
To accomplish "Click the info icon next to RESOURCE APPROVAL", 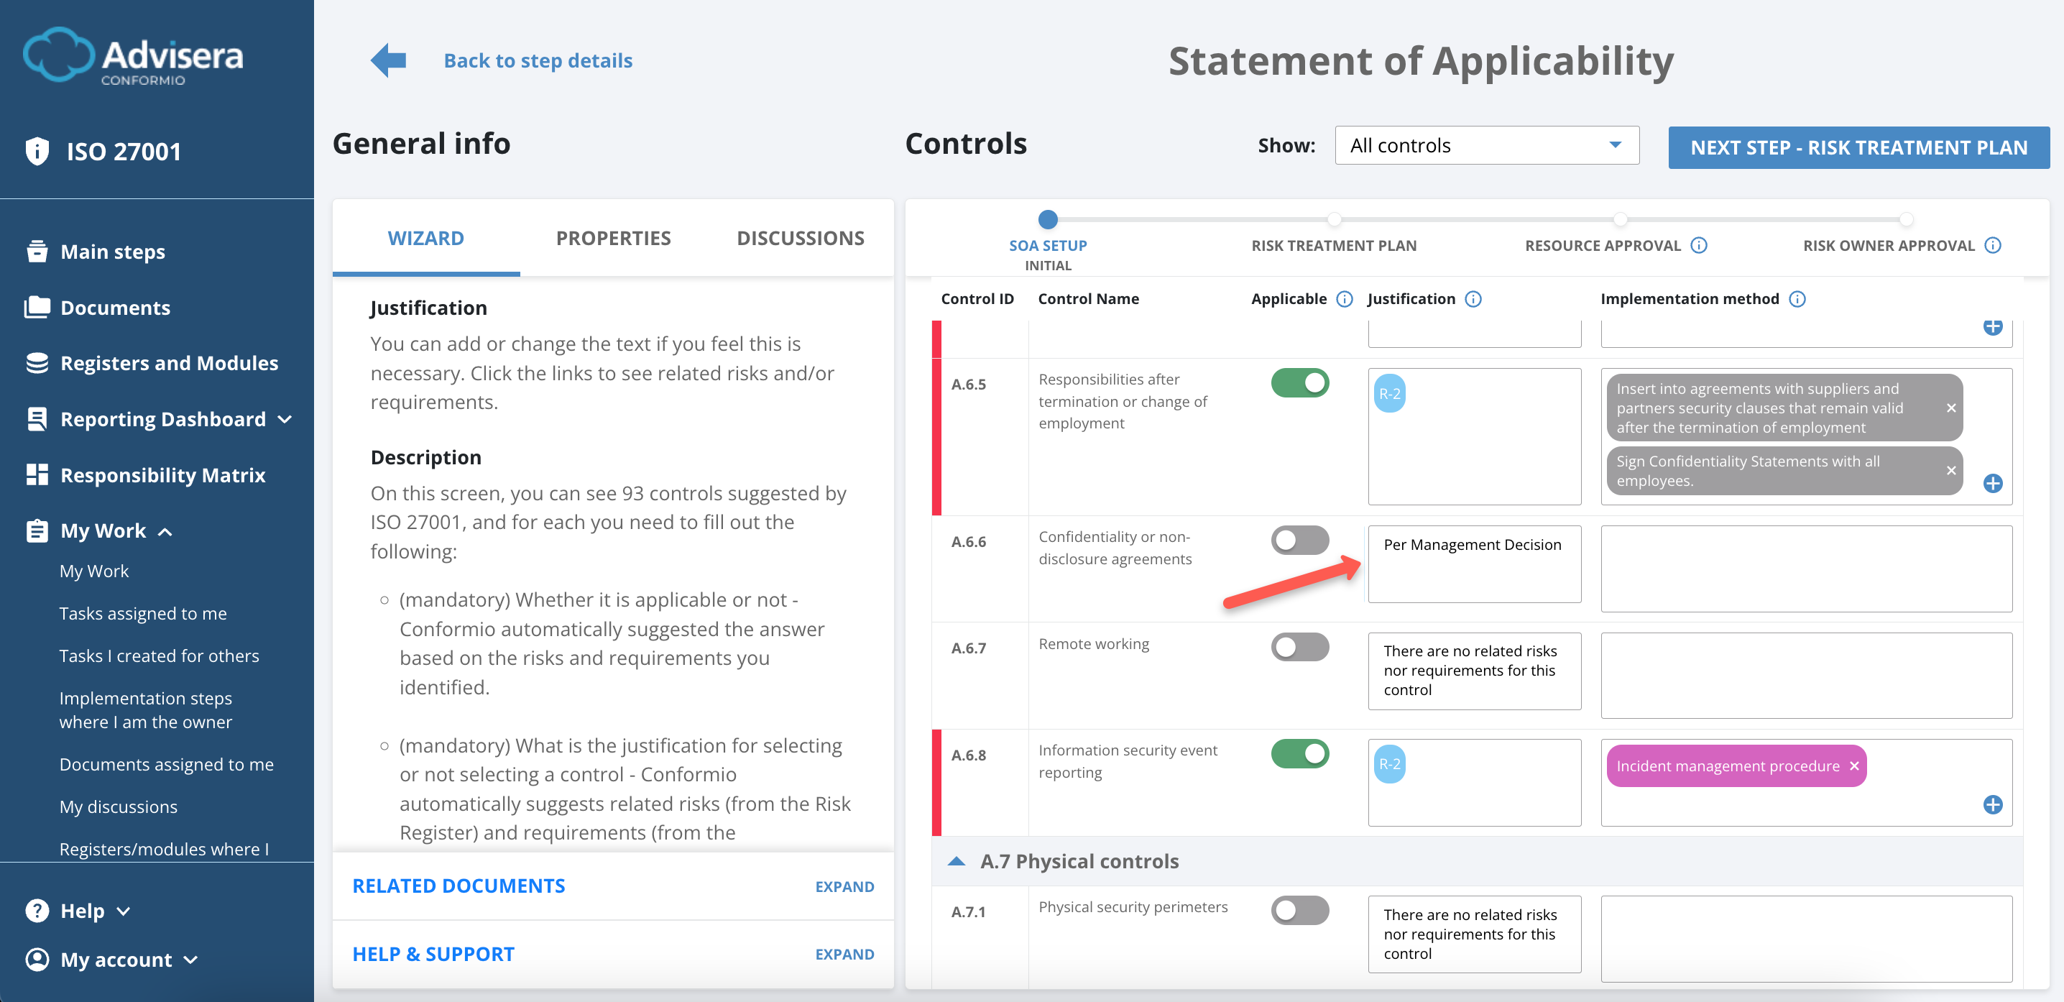I will 1700,245.
